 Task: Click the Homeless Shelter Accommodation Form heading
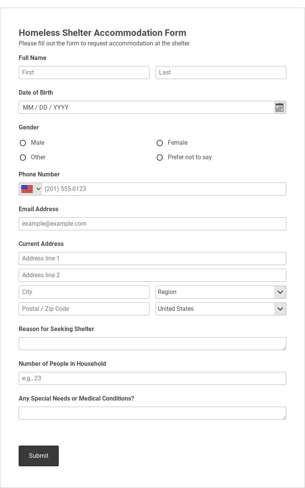point(103,33)
